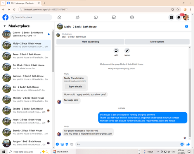194x154 pixels.
Task: Open the Groups tab icon
Action: [132, 17]
